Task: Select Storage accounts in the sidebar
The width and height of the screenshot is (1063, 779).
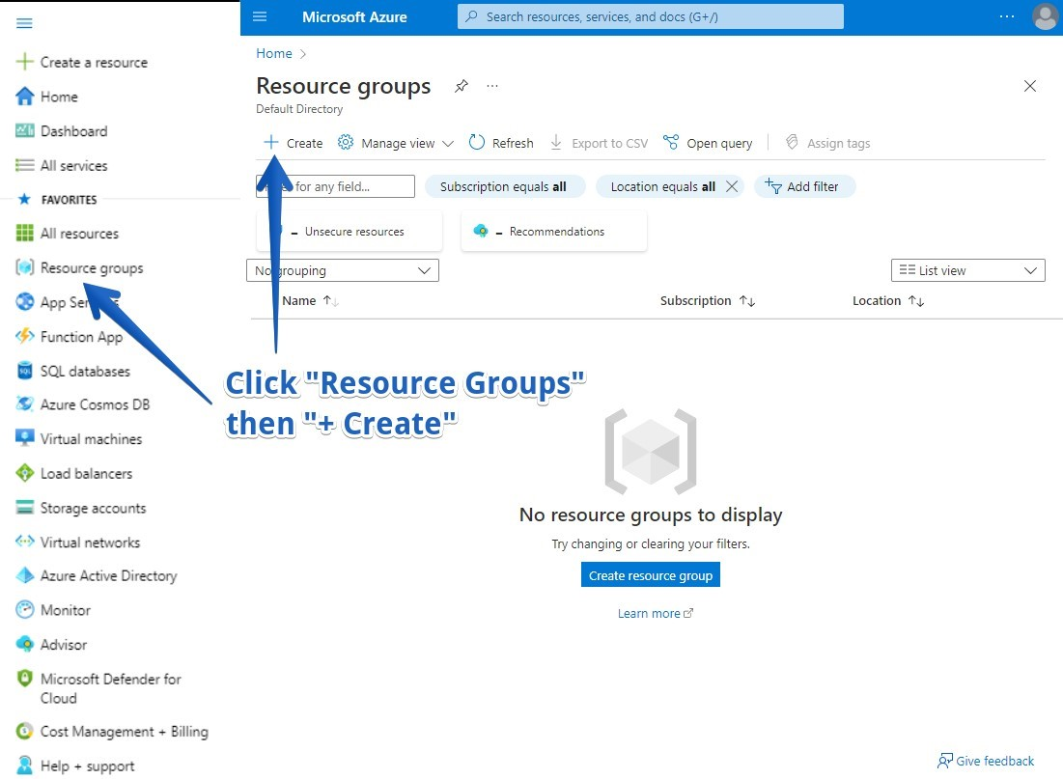Action: coord(93,508)
